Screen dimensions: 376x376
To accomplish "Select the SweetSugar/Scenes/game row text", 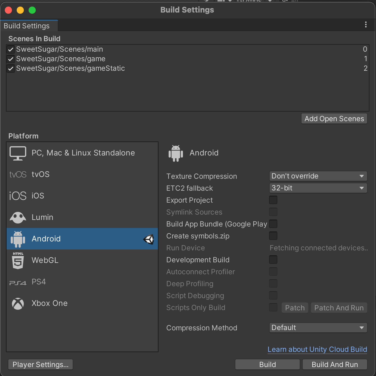I will (61, 59).
